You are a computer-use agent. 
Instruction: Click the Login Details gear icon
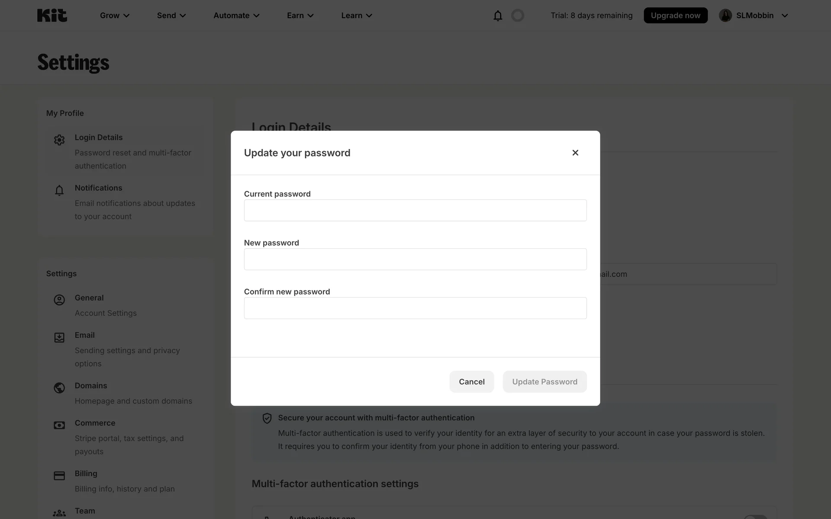59,140
